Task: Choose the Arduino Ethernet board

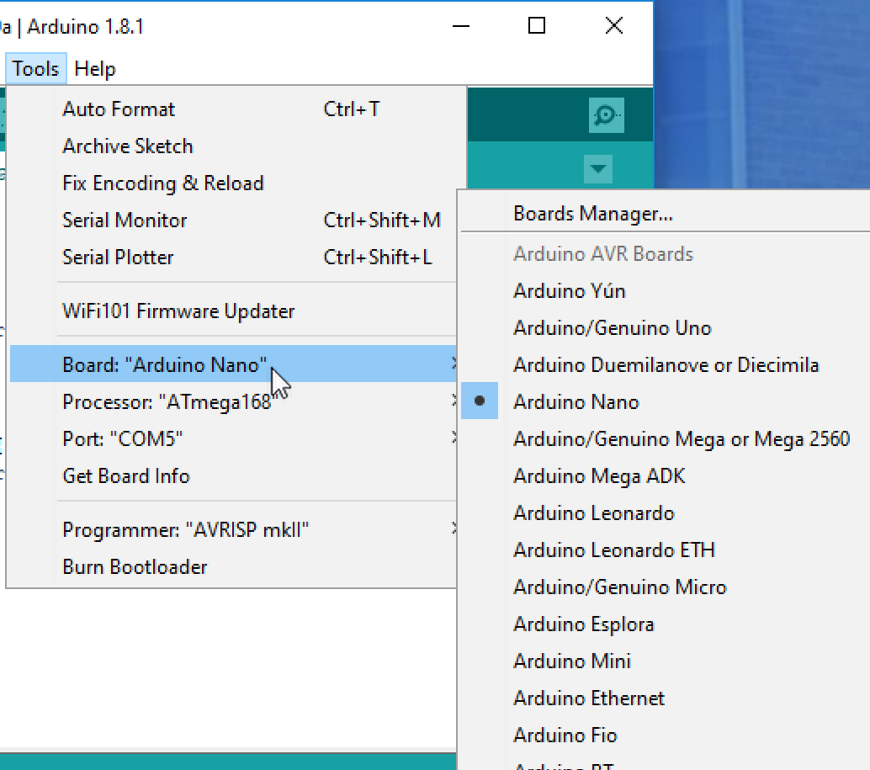Action: [665, 698]
